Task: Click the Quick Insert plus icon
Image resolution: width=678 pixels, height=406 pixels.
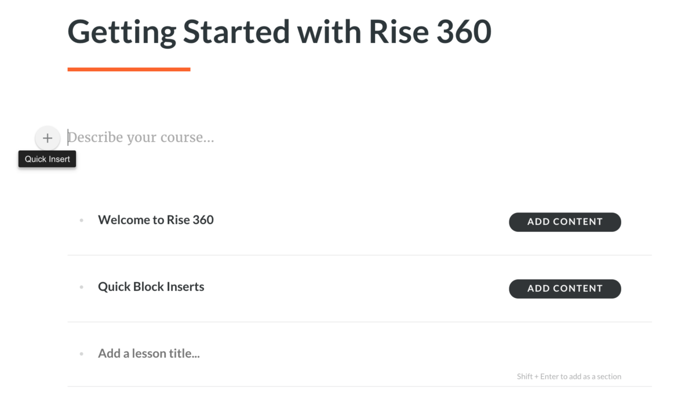Action: pos(48,138)
